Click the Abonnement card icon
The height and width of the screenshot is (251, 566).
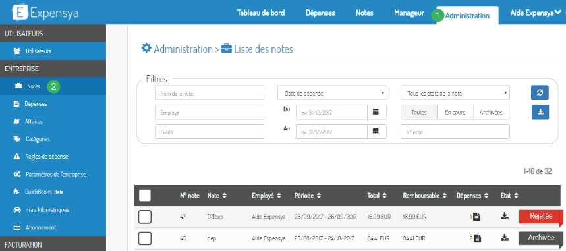pyautogui.click(x=16, y=227)
